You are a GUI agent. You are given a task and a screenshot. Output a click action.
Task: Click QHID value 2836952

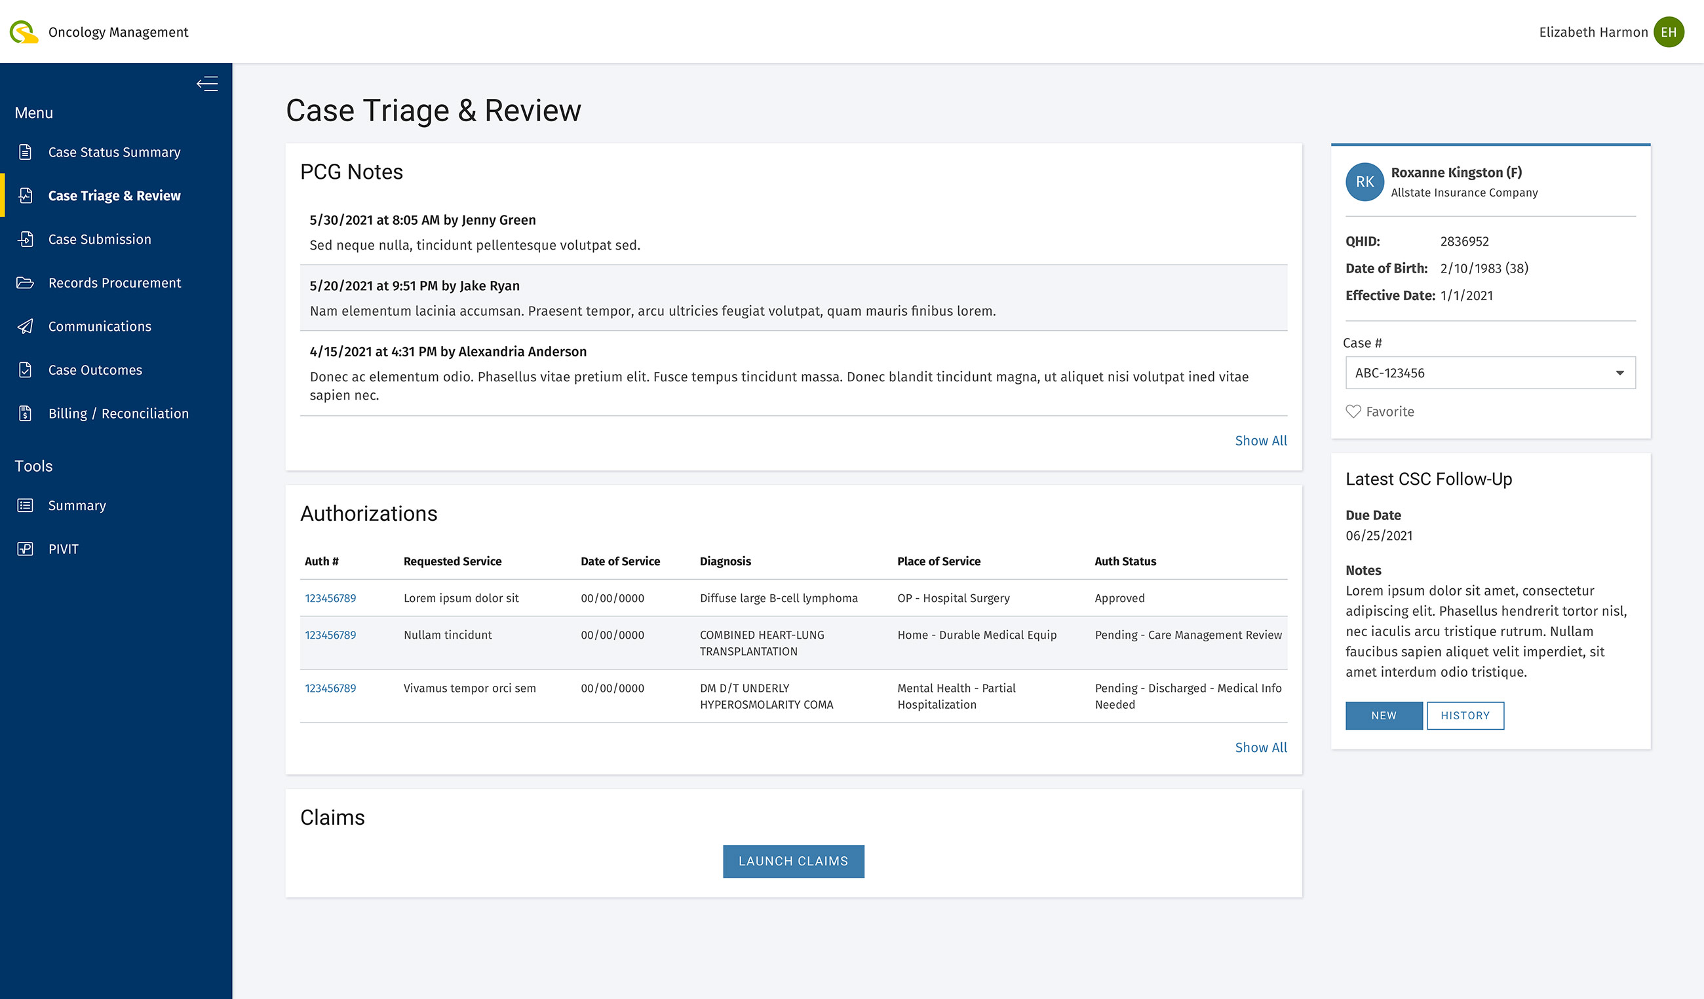[x=1464, y=241]
